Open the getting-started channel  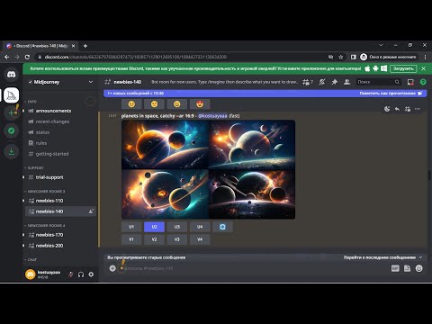pyautogui.click(x=60, y=154)
